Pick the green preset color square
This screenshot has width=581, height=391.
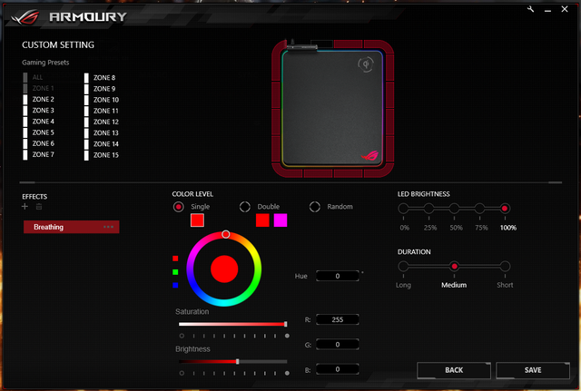tap(174, 271)
